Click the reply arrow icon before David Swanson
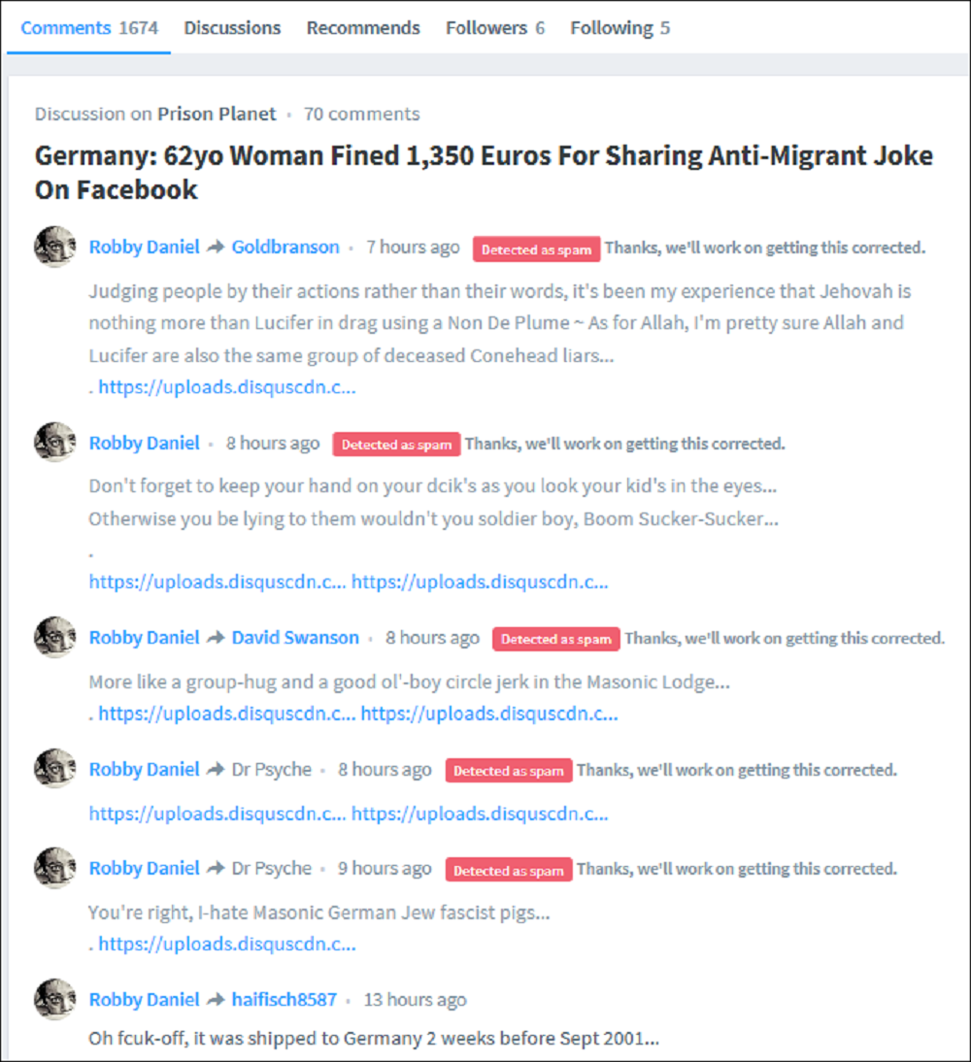This screenshot has width=971, height=1062. (x=216, y=638)
